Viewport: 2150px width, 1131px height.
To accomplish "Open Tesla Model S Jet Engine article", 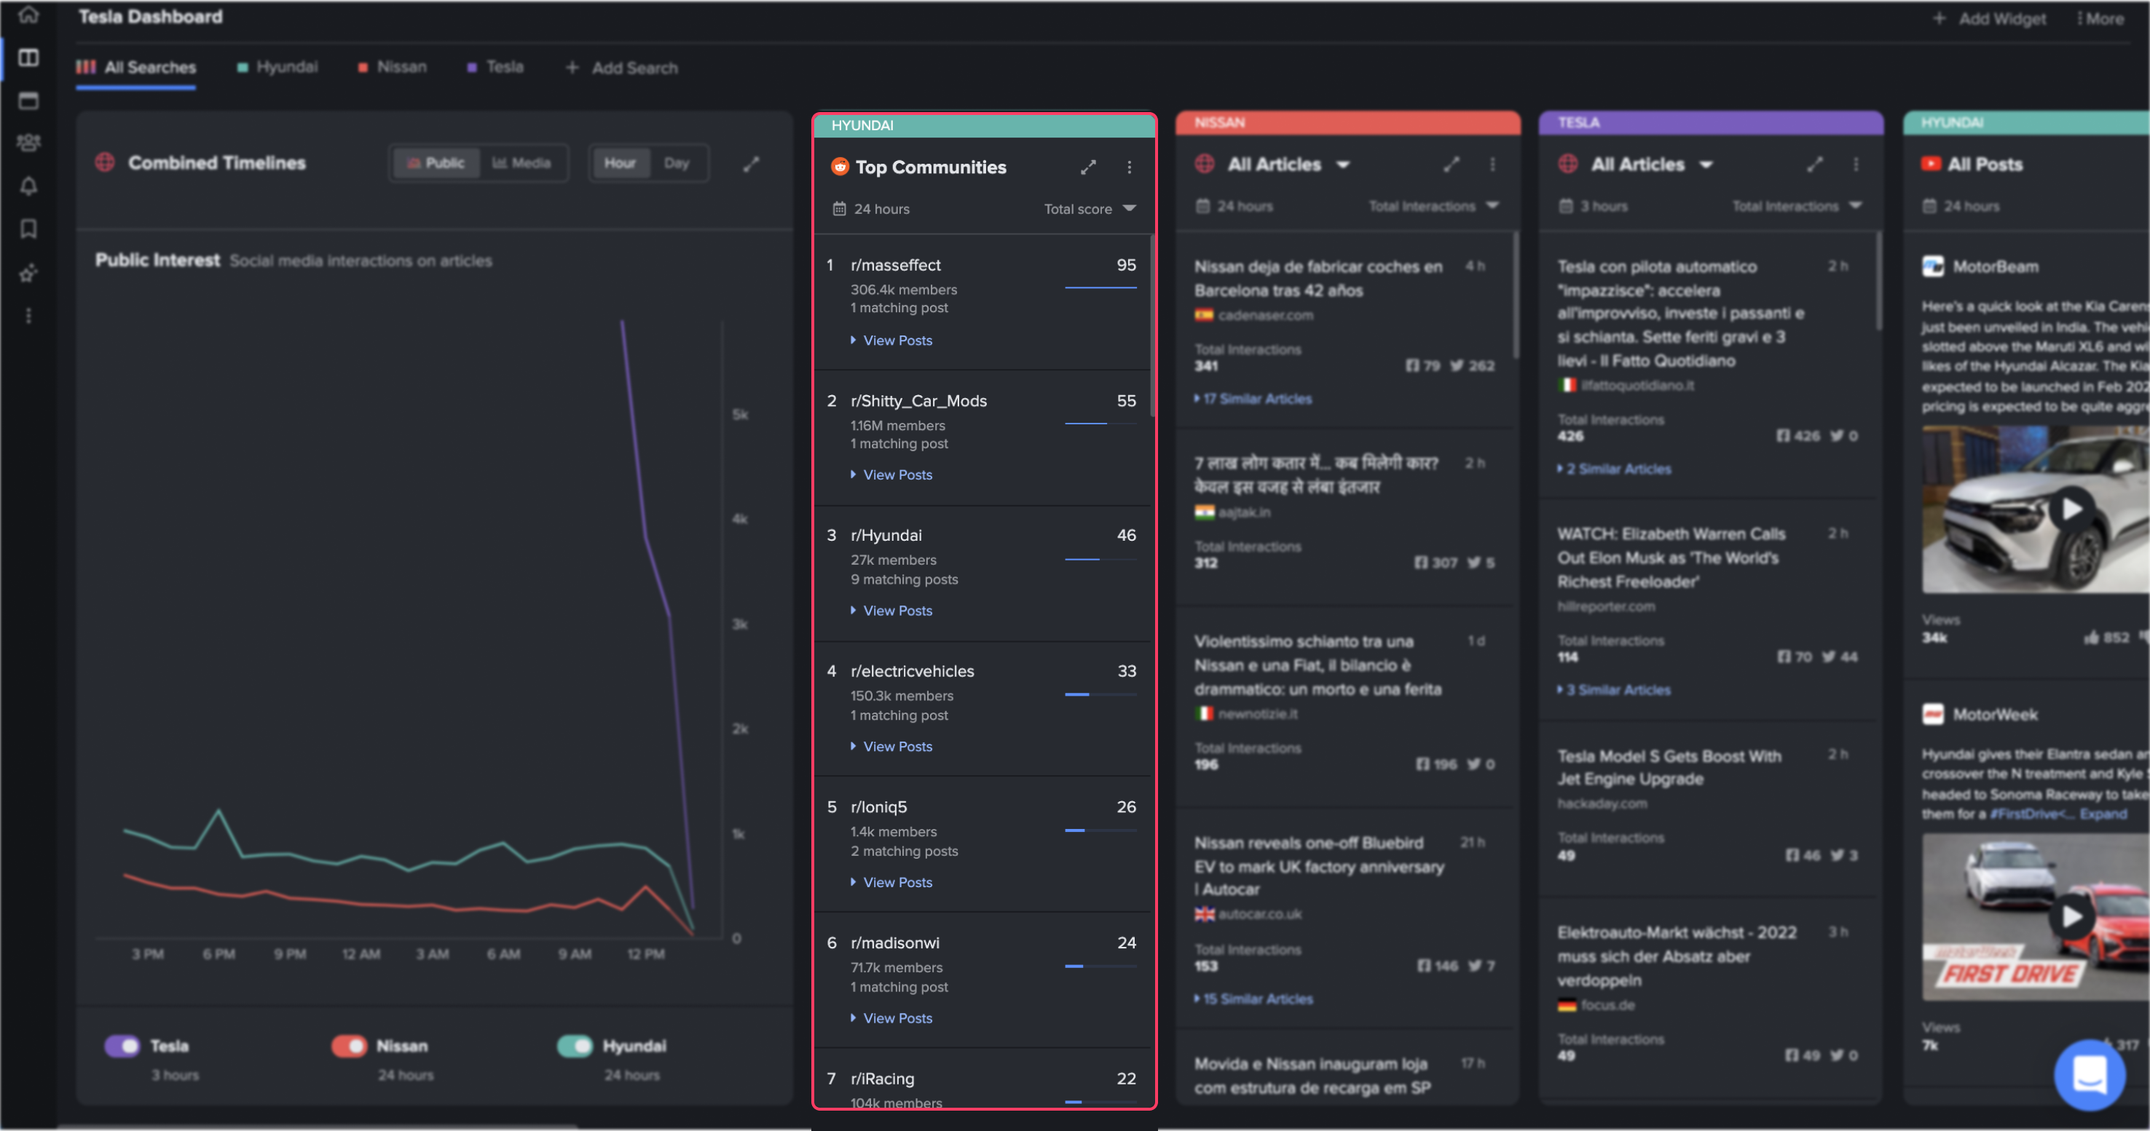I will click(x=1669, y=767).
